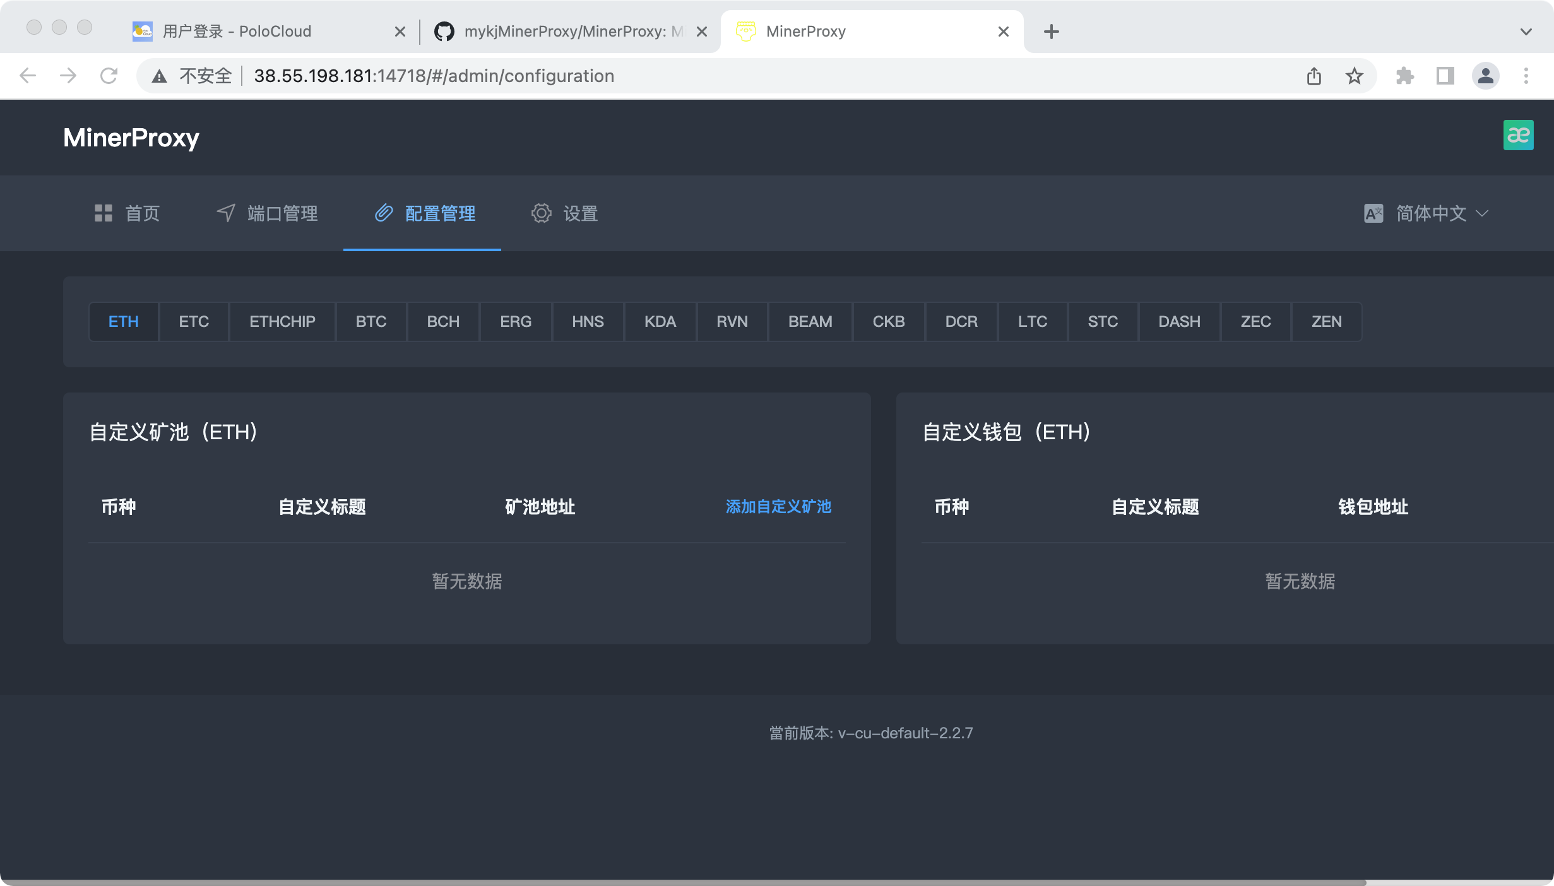Image resolution: width=1554 pixels, height=886 pixels.
Task: Select the DASH coin option
Action: (x=1178, y=321)
